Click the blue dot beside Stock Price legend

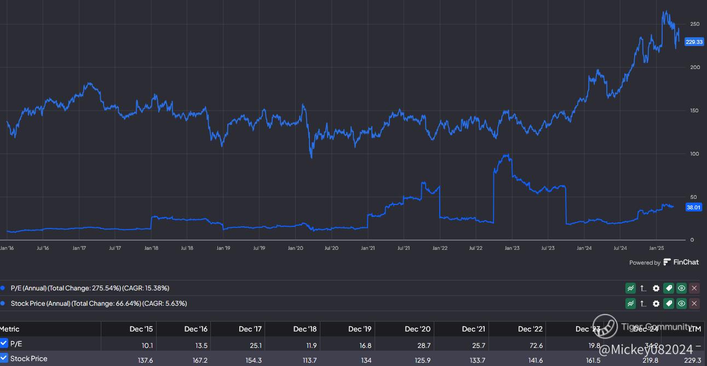tap(5, 304)
